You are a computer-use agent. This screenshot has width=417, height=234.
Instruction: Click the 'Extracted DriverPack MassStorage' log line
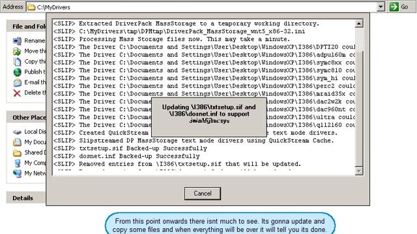tap(186, 23)
